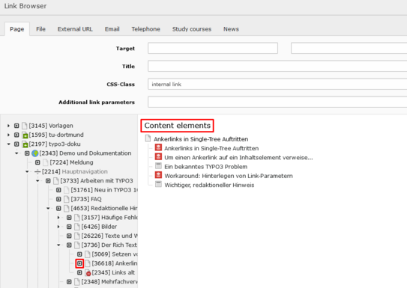Collapse [3733] Arbeiten mit TYPO3 node

click(37, 181)
